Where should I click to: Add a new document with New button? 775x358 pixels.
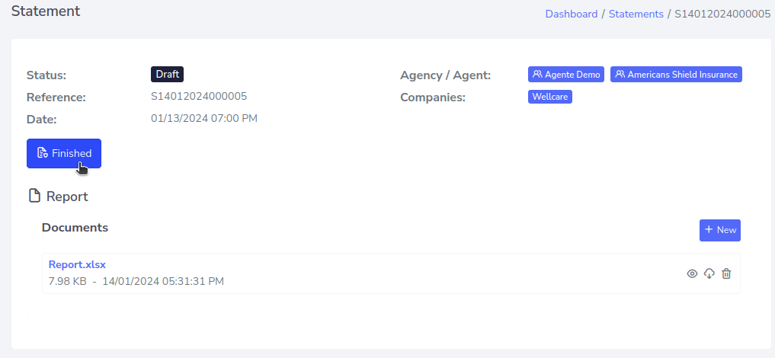[719, 230]
